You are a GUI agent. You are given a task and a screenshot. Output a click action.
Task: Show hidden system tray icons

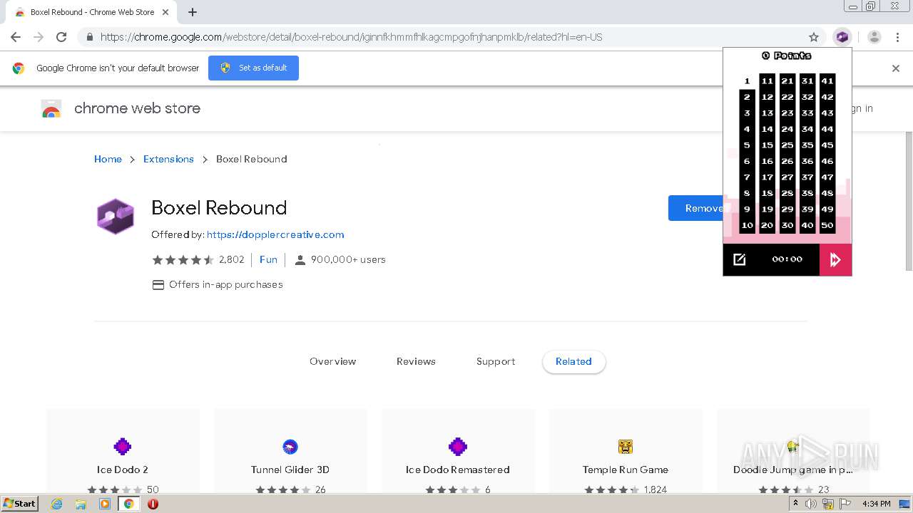coord(795,504)
